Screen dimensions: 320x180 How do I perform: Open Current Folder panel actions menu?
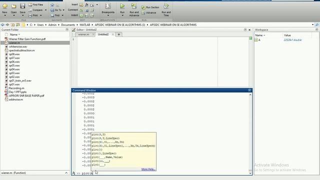[67, 30]
